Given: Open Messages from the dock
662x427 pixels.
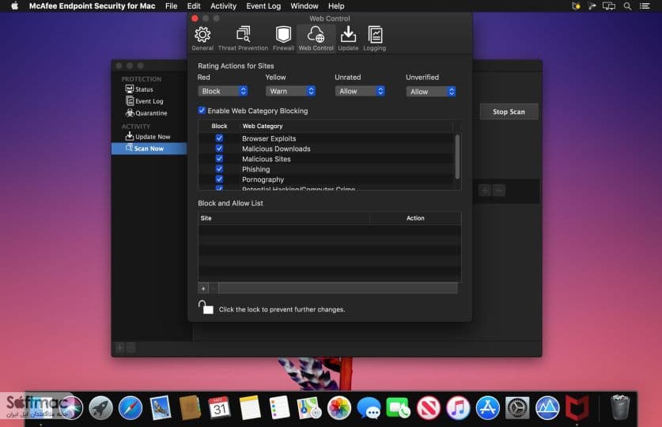Looking at the screenshot, I should point(369,408).
